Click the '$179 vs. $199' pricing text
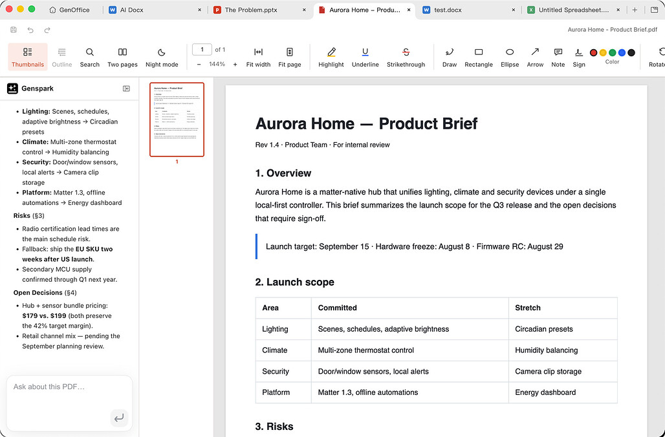This screenshot has width=665, height=437. pyautogui.click(x=44, y=315)
